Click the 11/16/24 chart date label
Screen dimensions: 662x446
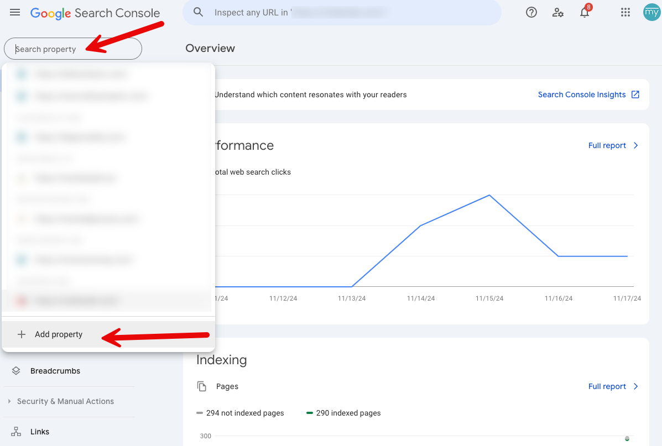coord(559,298)
